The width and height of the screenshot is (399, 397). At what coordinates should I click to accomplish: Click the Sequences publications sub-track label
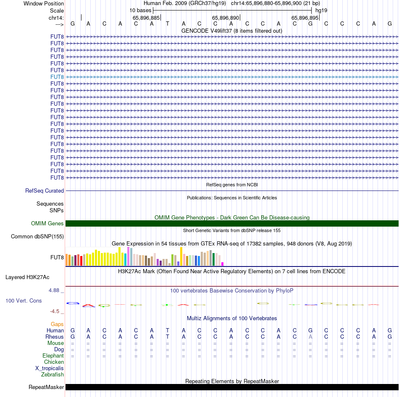[x=50, y=204]
